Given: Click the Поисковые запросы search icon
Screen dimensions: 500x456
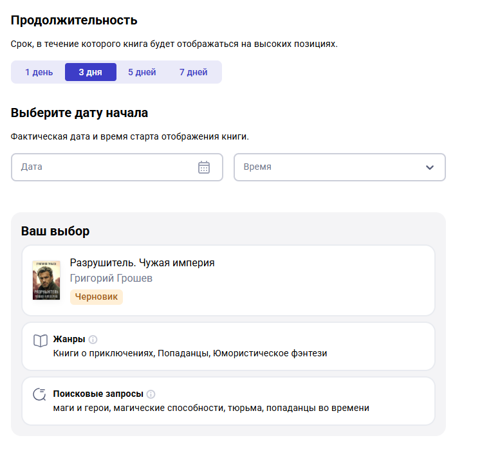Looking at the screenshot, I should point(39,394).
